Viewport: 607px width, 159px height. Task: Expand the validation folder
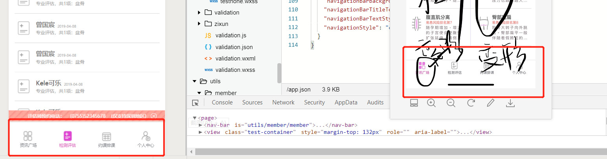(200, 13)
